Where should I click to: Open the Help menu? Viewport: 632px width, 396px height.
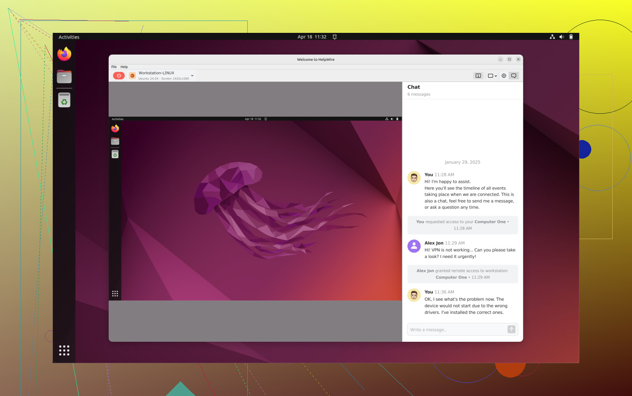(124, 67)
